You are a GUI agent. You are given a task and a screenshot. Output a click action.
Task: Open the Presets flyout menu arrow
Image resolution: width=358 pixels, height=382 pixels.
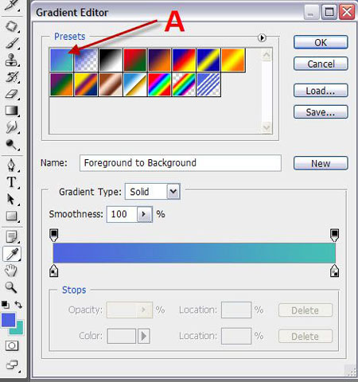(262, 38)
